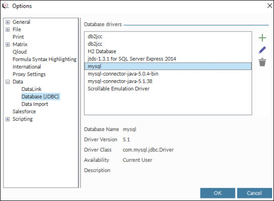Click the Database Name value mysql
Viewport: 274px width, 201px height.
coord(129,129)
